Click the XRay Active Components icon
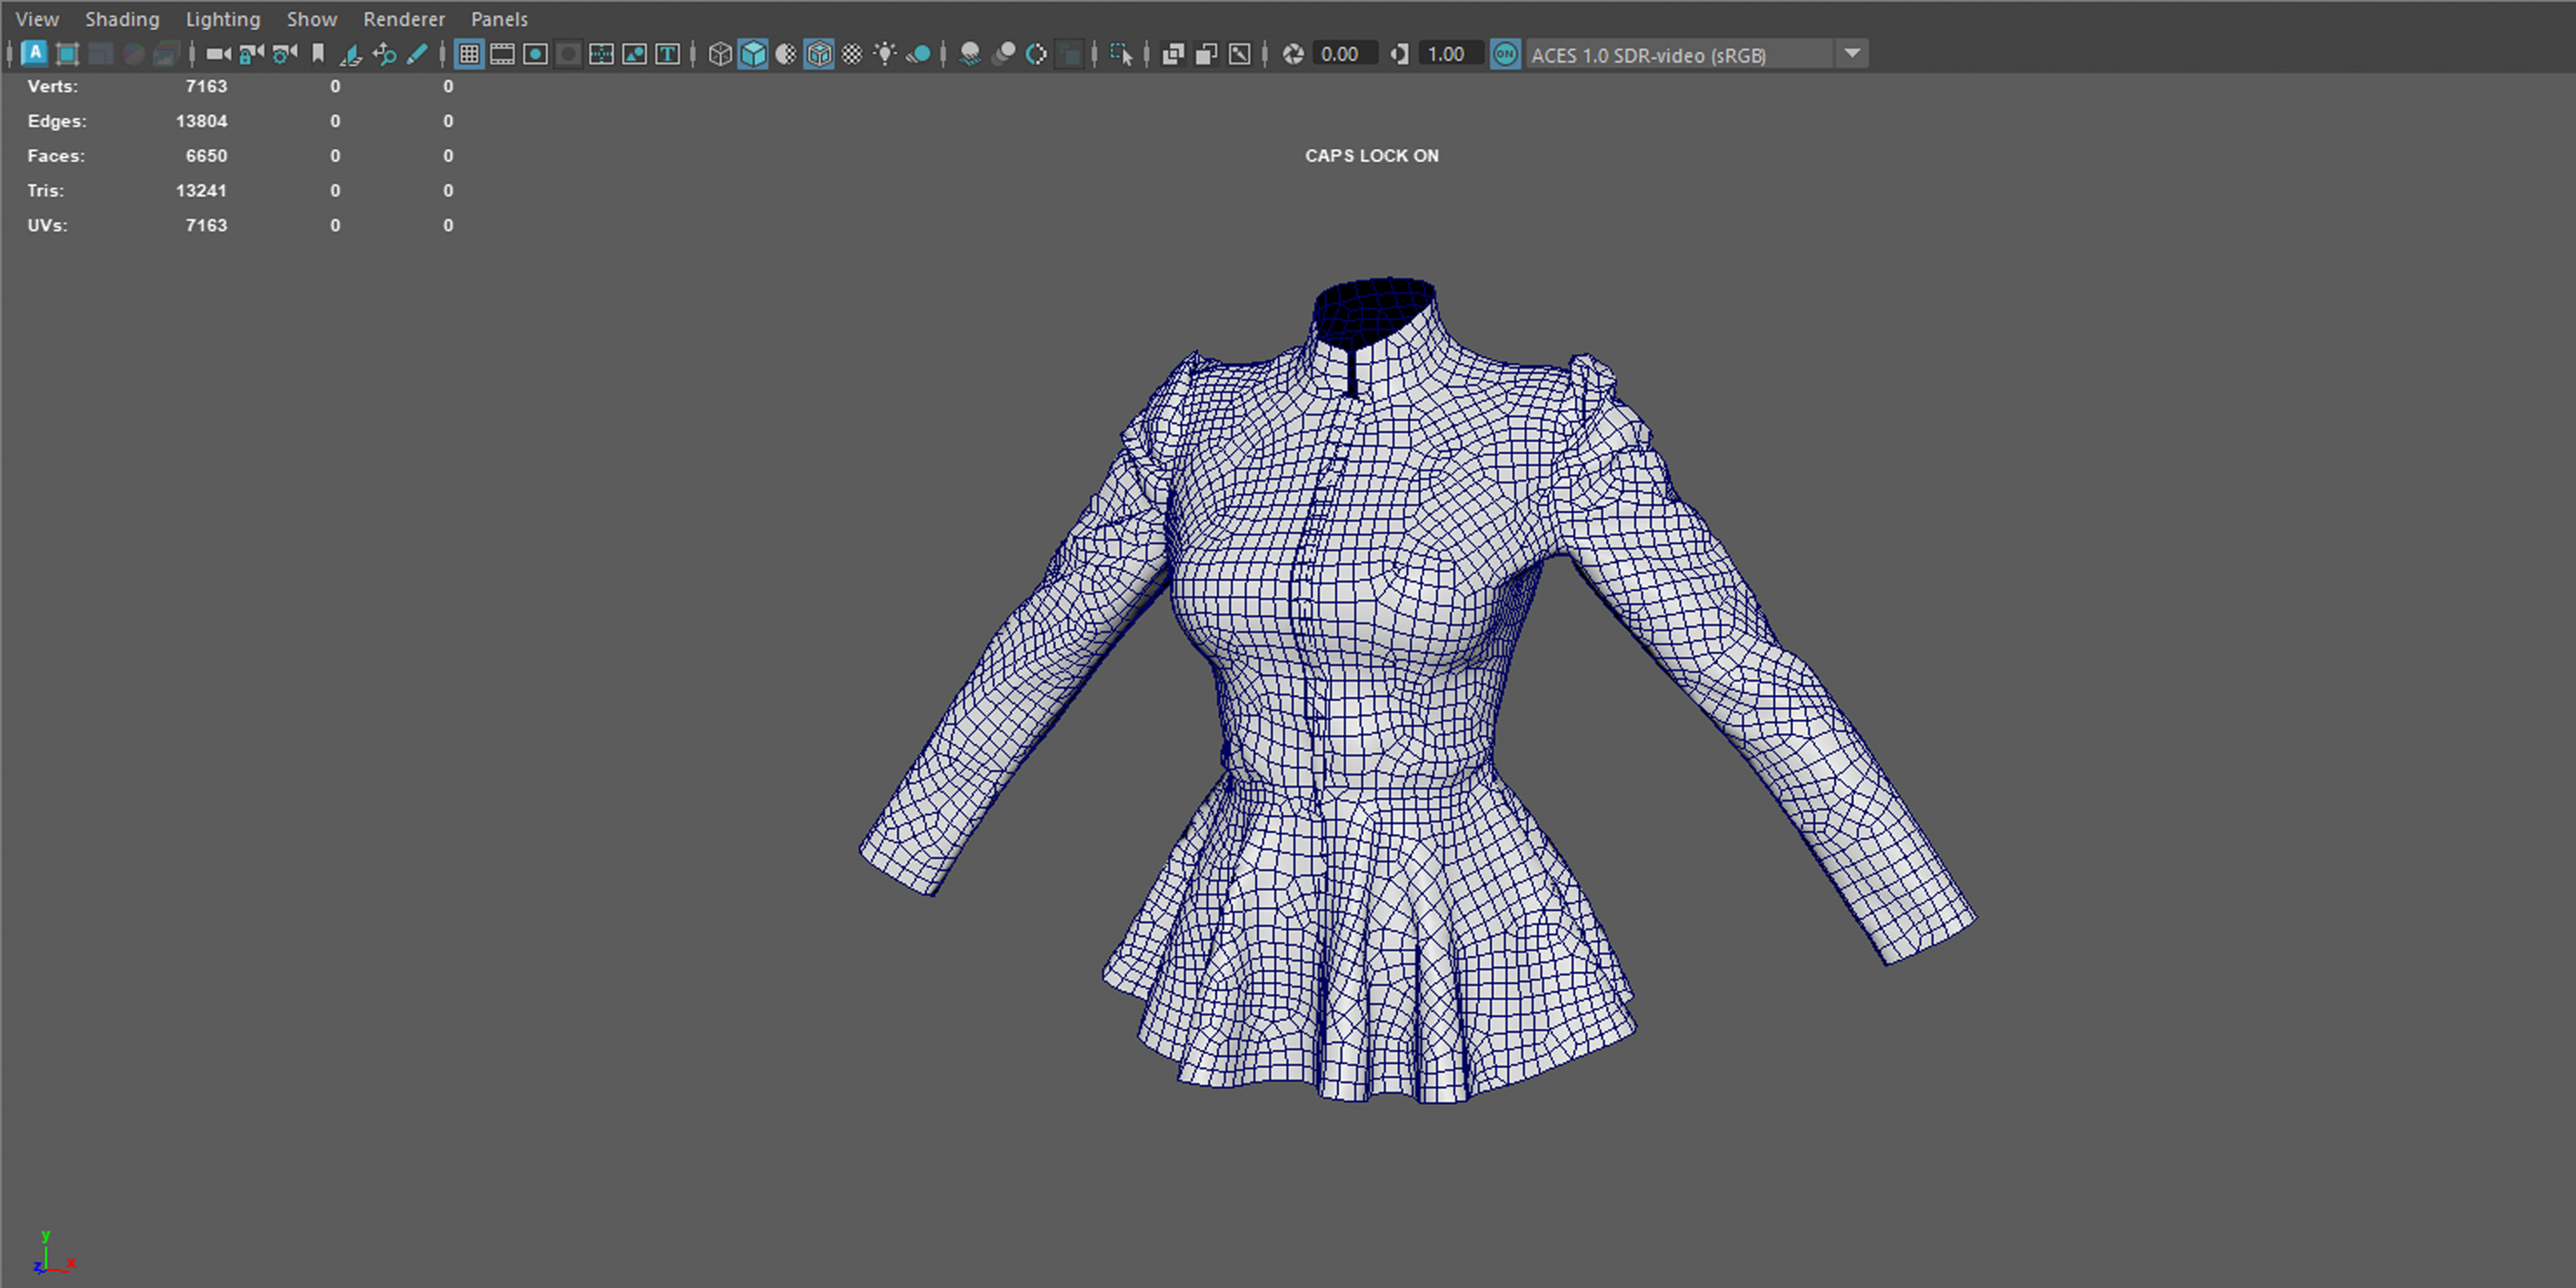 click(x=1206, y=54)
